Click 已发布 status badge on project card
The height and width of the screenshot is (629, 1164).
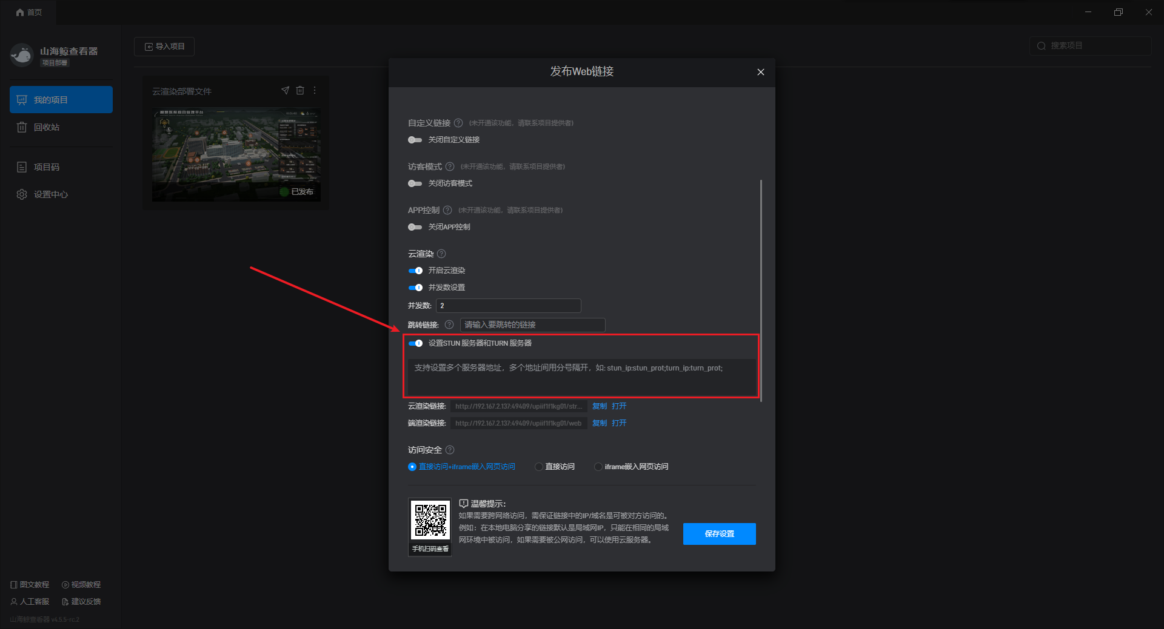pos(296,192)
